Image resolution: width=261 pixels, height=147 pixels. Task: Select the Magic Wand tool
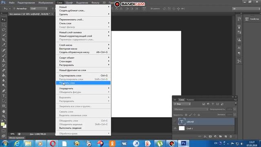[4, 35]
